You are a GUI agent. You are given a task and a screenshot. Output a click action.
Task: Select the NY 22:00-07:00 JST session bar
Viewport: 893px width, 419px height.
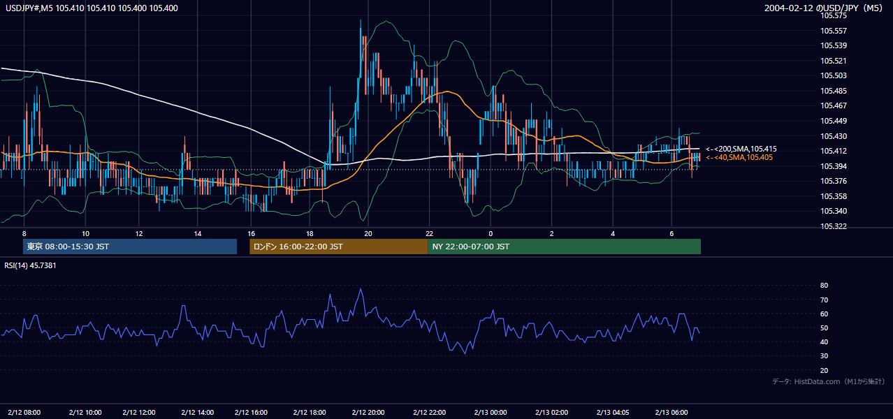click(565, 247)
